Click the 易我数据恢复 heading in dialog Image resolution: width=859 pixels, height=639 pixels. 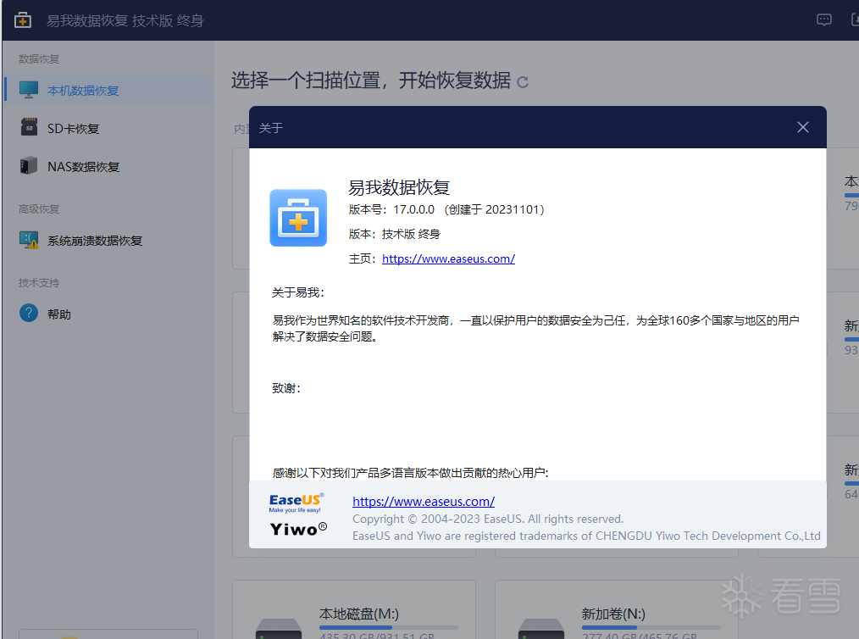pyautogui.click(x=399, y=187)
